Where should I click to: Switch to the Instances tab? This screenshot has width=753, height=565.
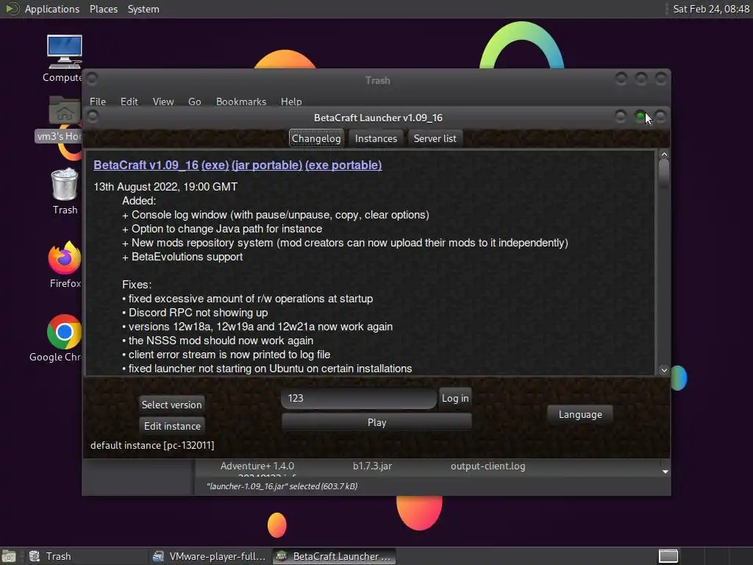[376, 138]
